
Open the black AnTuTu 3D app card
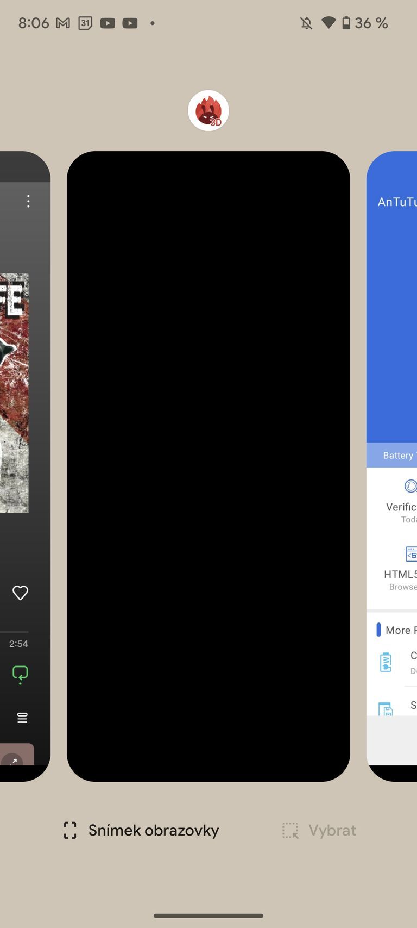(208, 466)
